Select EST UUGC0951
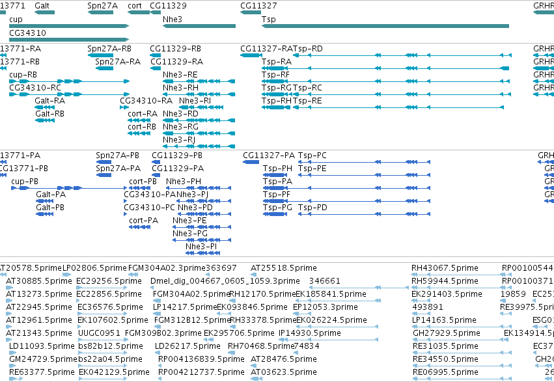The image size is (554, 382). (x=102, y=340)
